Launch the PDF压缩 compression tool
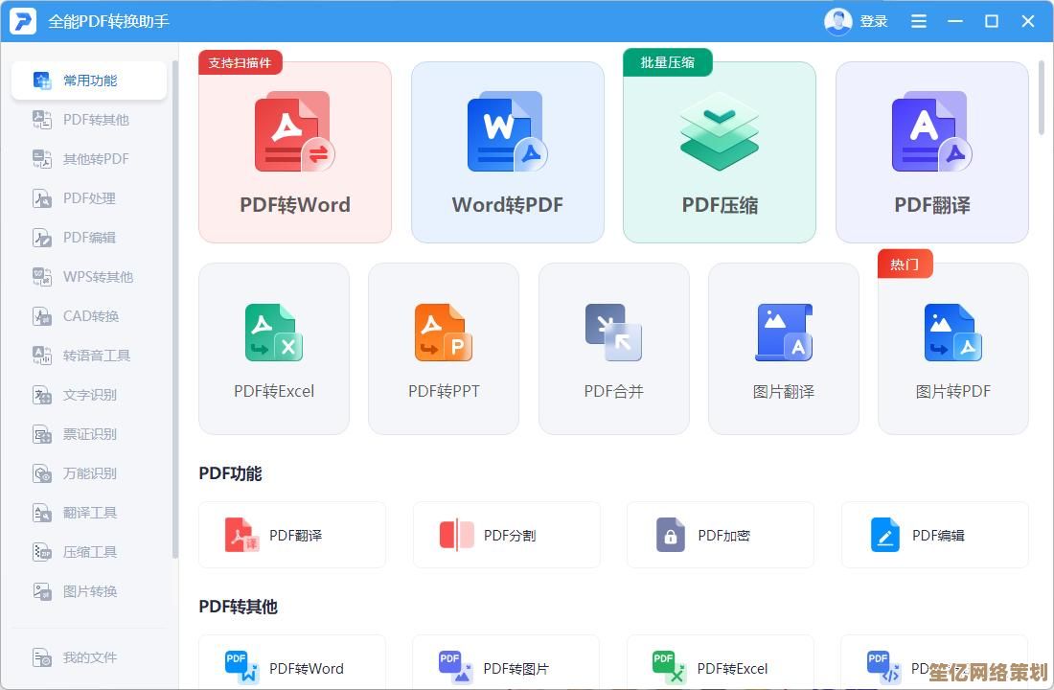The width and height of the screenshot is (1054, 690). (x=719, y=152)
